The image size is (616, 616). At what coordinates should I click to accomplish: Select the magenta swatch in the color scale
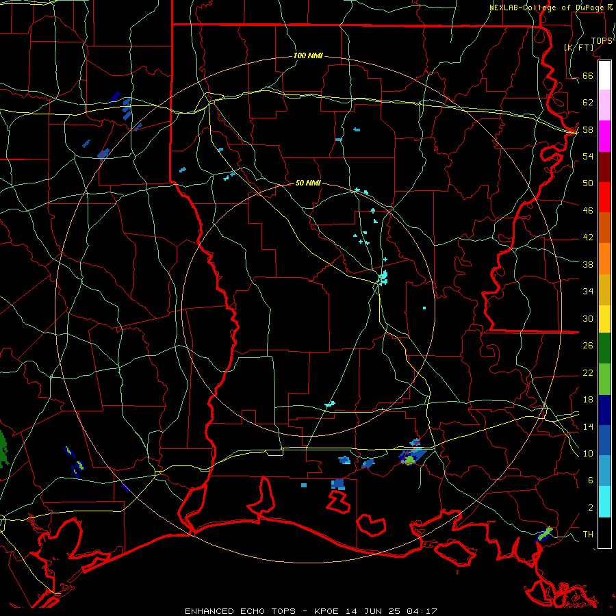click(604, 136)
